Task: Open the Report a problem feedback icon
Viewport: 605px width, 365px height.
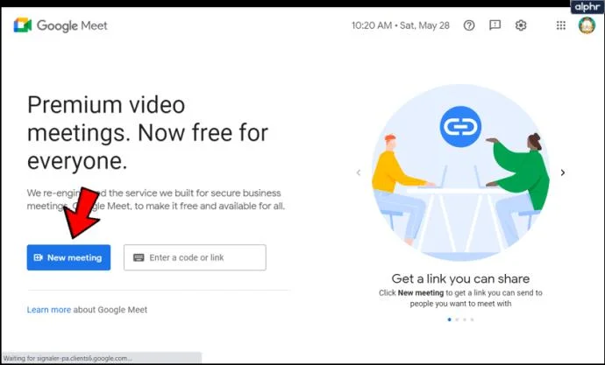Action: [x=495, y=25]
